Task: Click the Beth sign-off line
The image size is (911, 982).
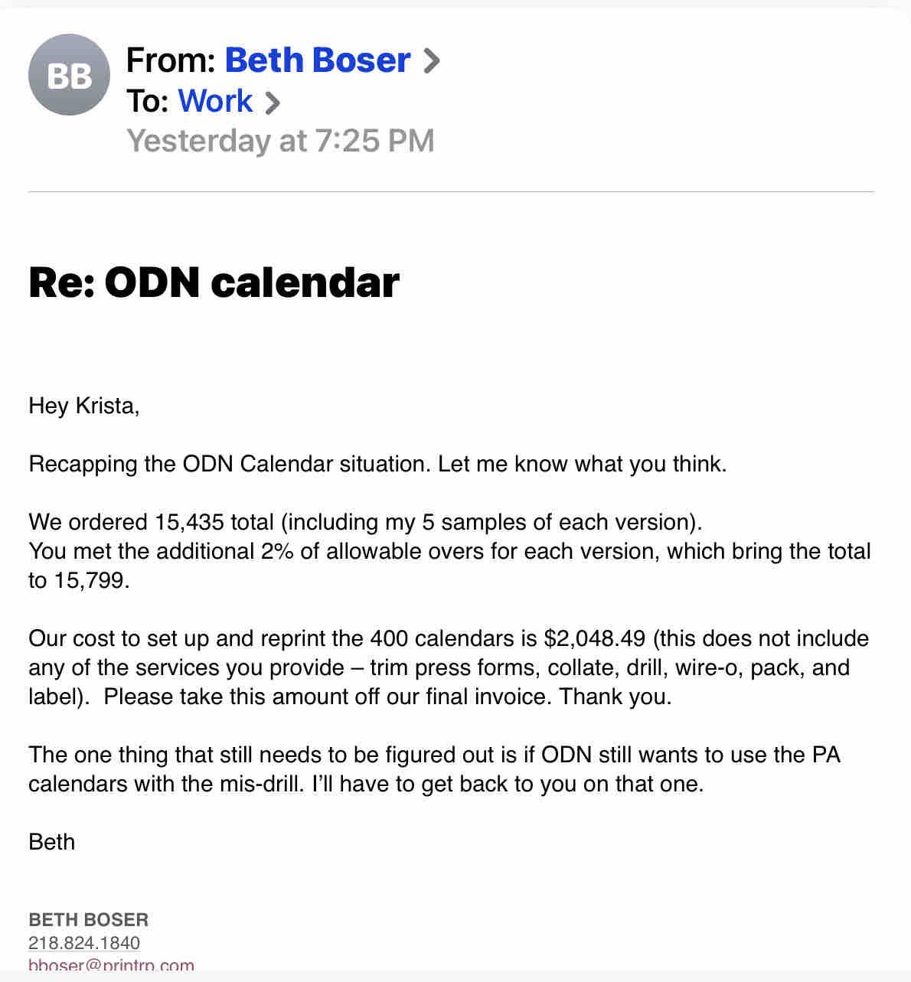Action: pyautogui.click(x=52, y=842)
